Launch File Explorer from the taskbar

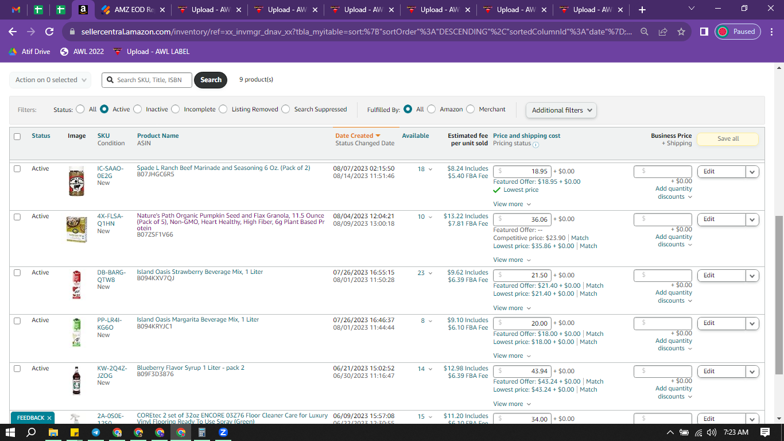click(53, 432)
